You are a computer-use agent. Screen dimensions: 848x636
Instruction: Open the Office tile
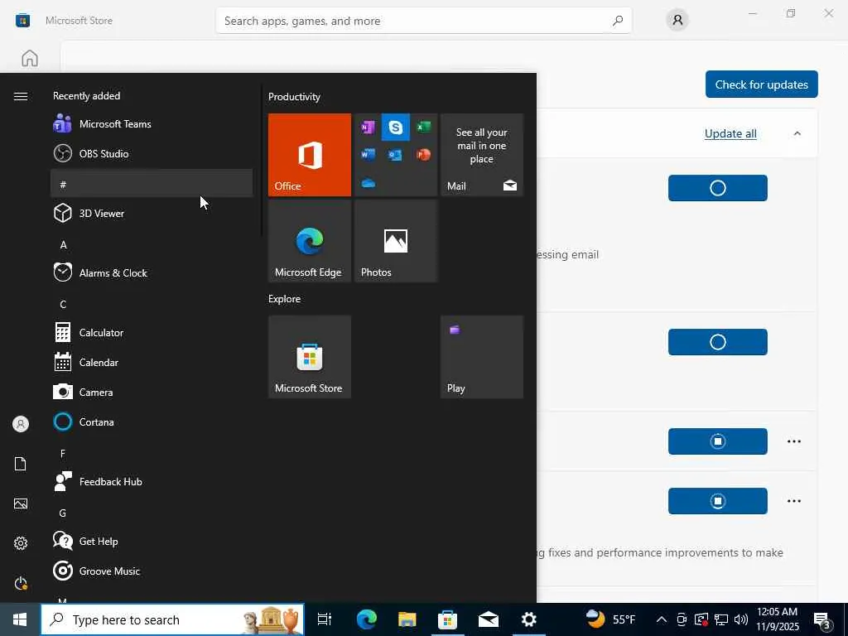[310, 155]
